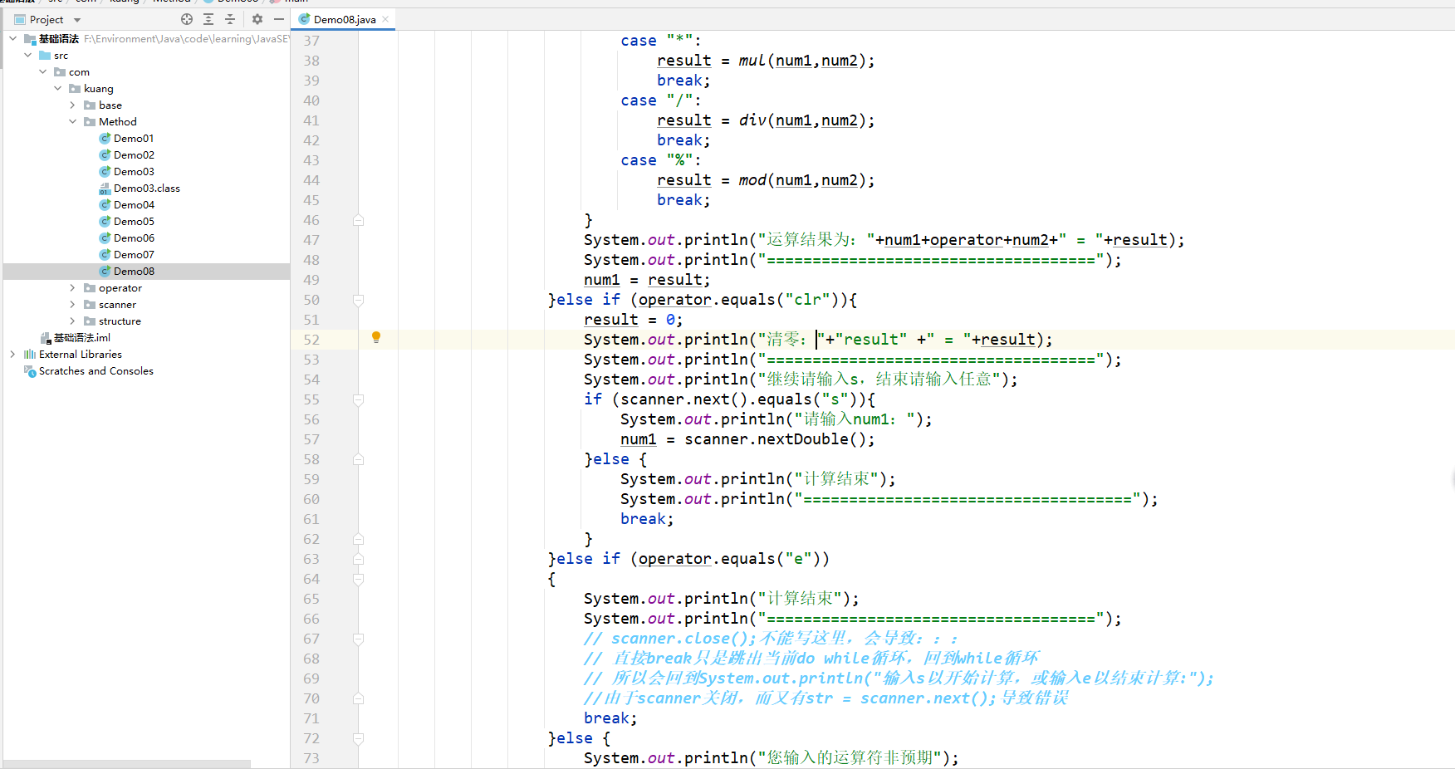The height and width of the screenshot is (769, 1455).
Task: Select the Method package folder
Action: 117,122
